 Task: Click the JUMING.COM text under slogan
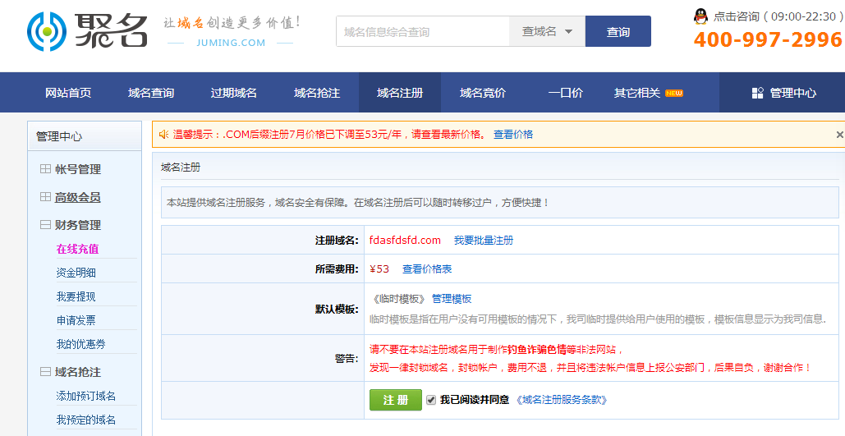pyautogui.click(x=231, y=43)
